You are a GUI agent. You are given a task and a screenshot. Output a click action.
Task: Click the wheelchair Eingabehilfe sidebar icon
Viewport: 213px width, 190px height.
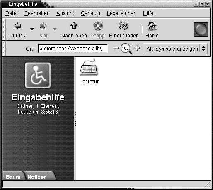(x=38, y=75)
